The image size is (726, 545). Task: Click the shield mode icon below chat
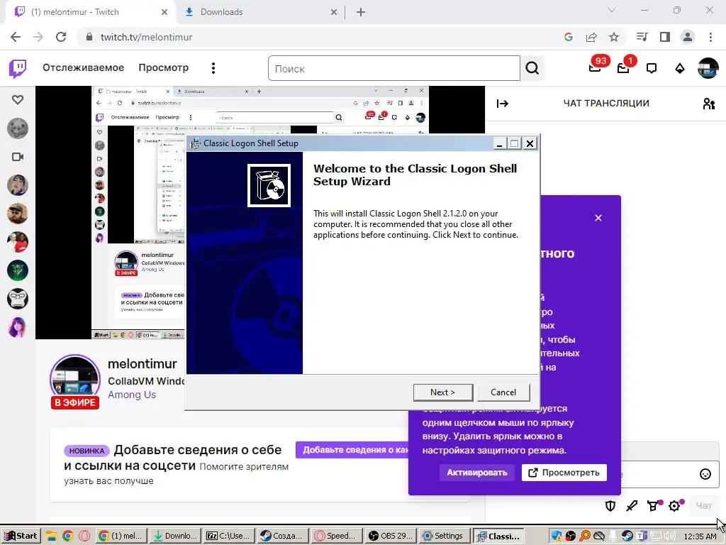click(x=610, y=505)
